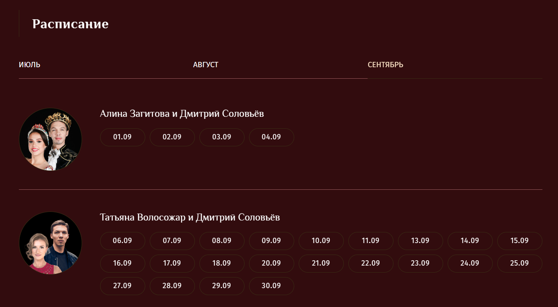558x307 pixels.
Task: Select the 22.09 performance date
Action: coord(370,263)
